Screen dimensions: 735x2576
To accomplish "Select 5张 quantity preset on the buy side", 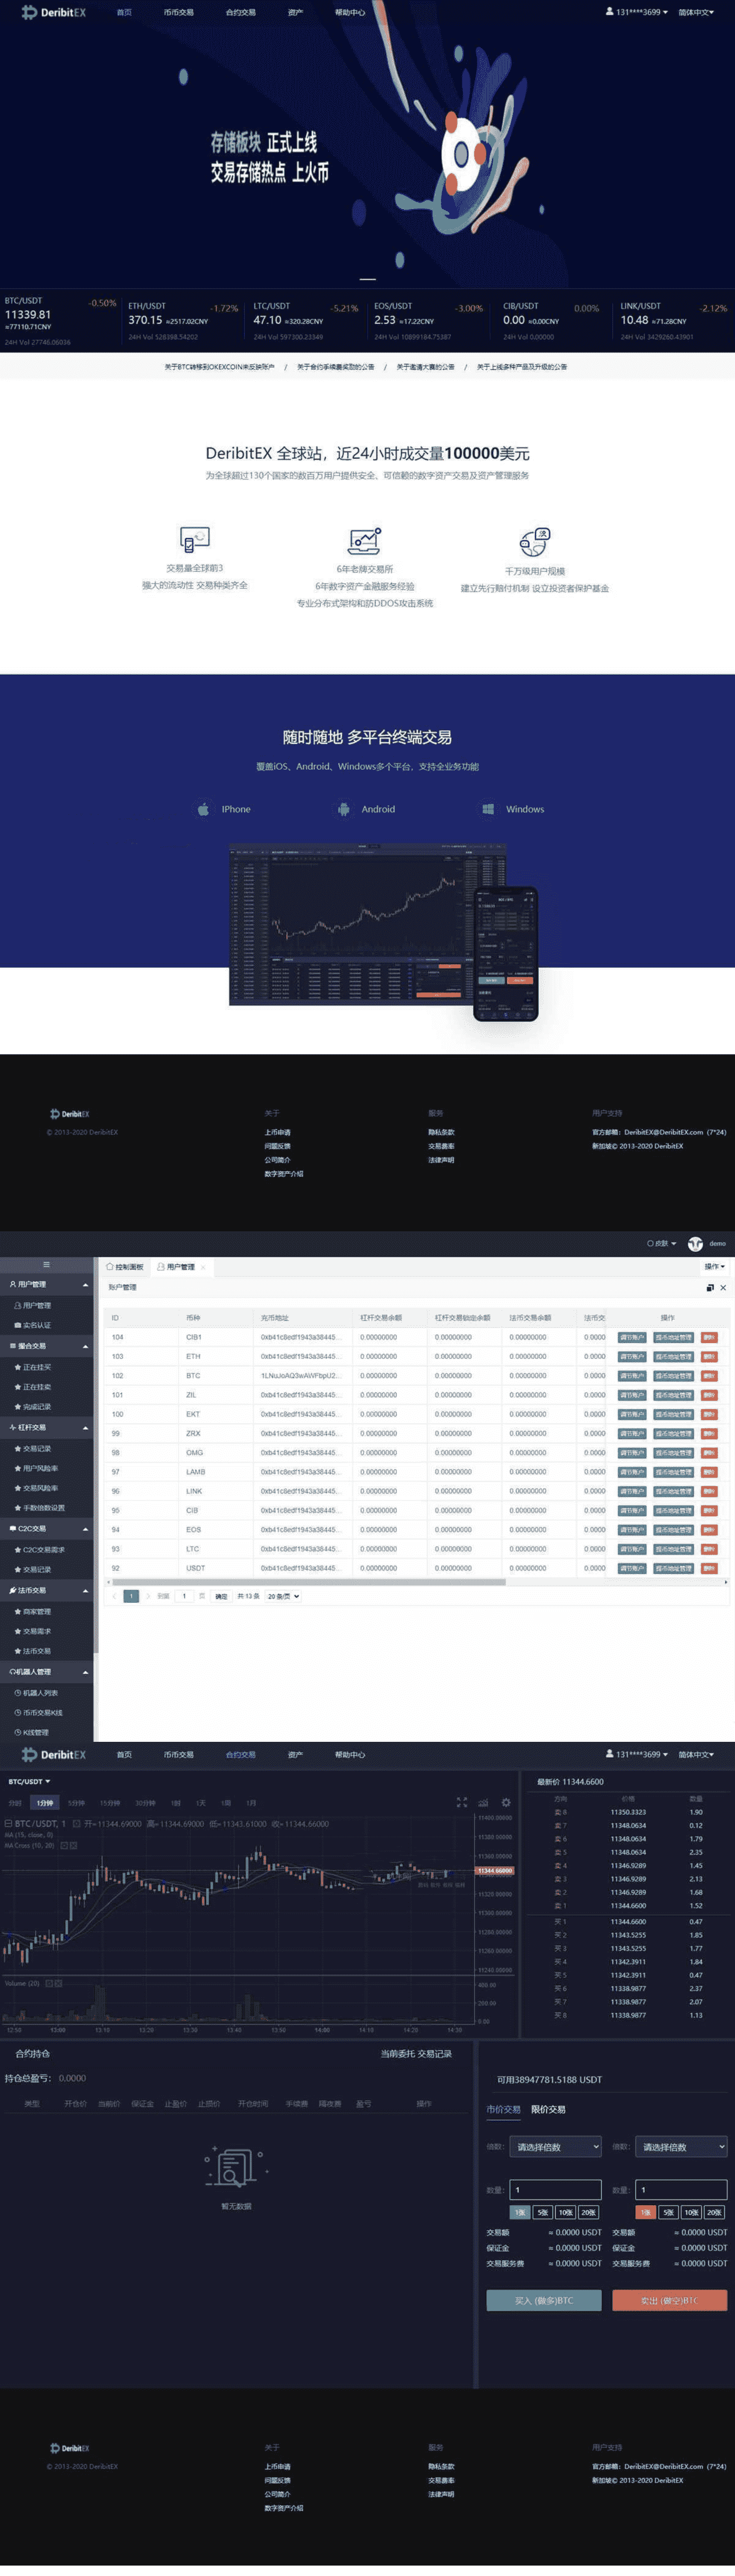I will pyautogui.click(x=542, y=2212).
